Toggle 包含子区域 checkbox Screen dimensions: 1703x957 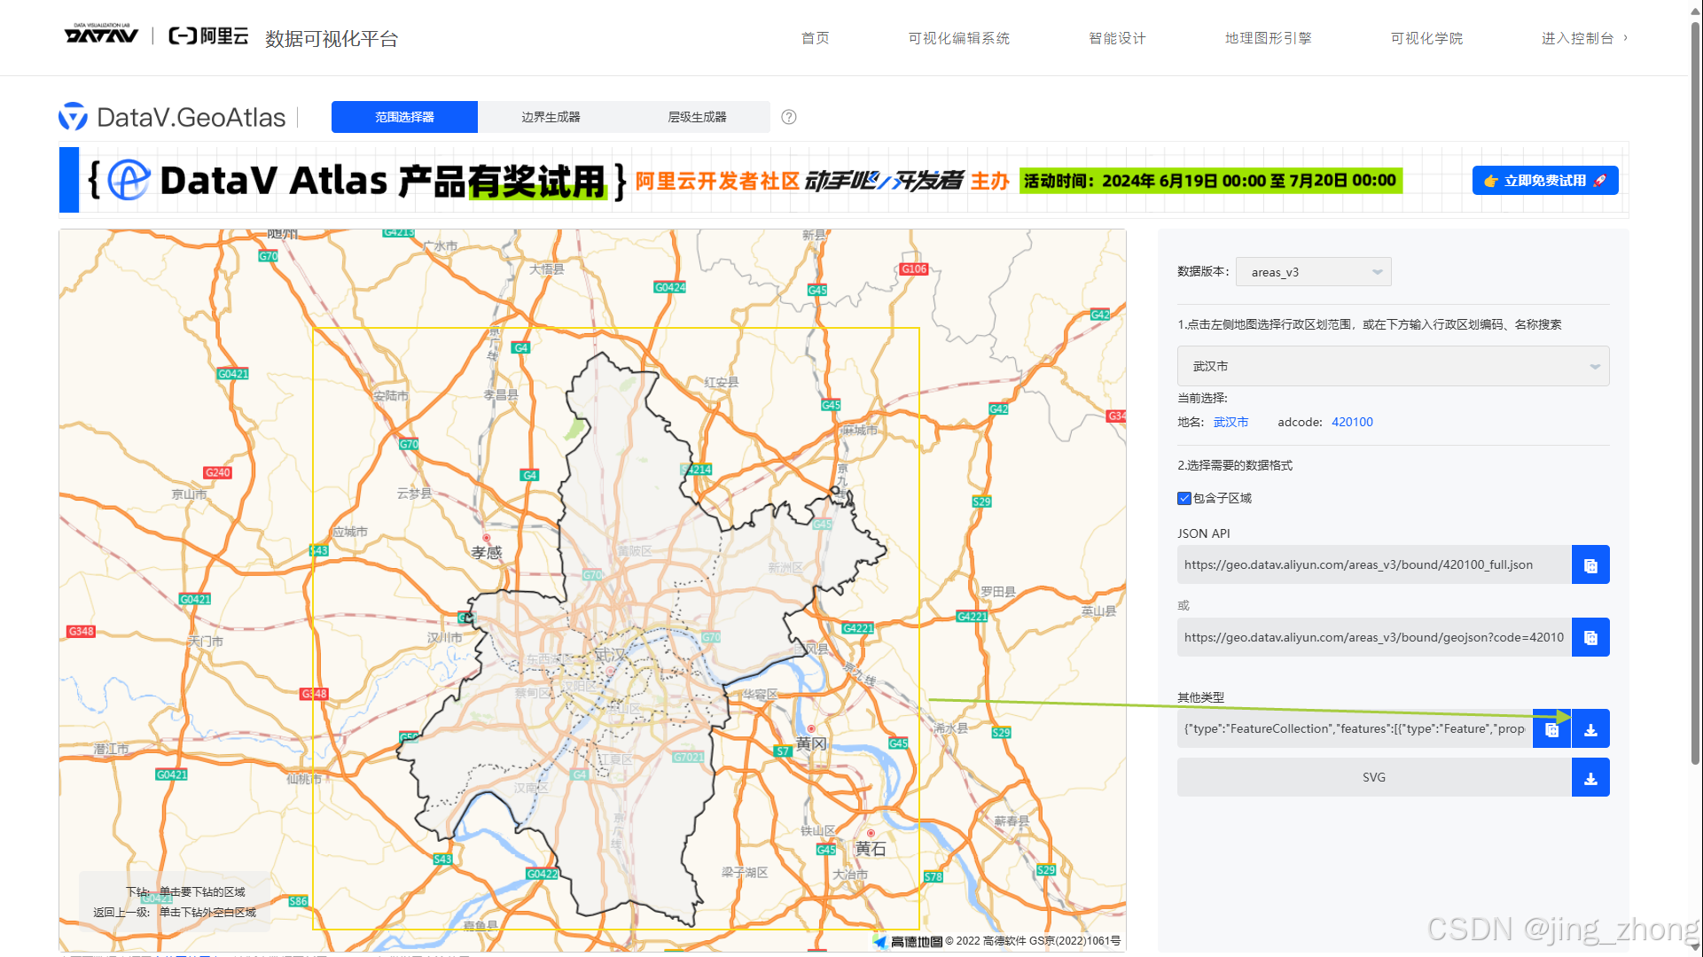pyautogui.click(x=1184, y=498)
